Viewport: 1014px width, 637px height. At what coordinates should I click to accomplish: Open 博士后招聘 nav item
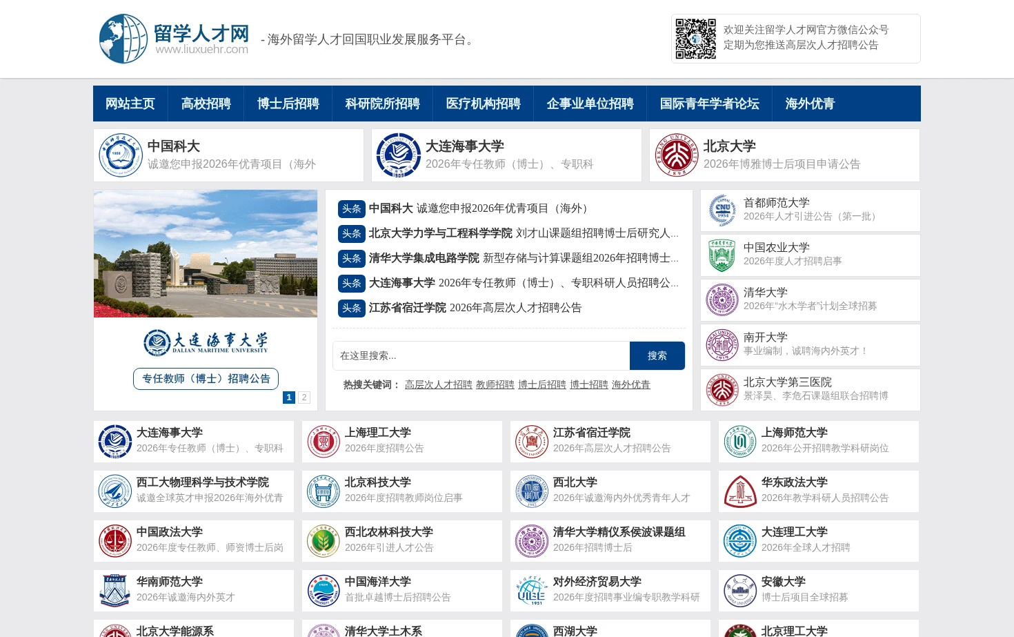(288, 104)
